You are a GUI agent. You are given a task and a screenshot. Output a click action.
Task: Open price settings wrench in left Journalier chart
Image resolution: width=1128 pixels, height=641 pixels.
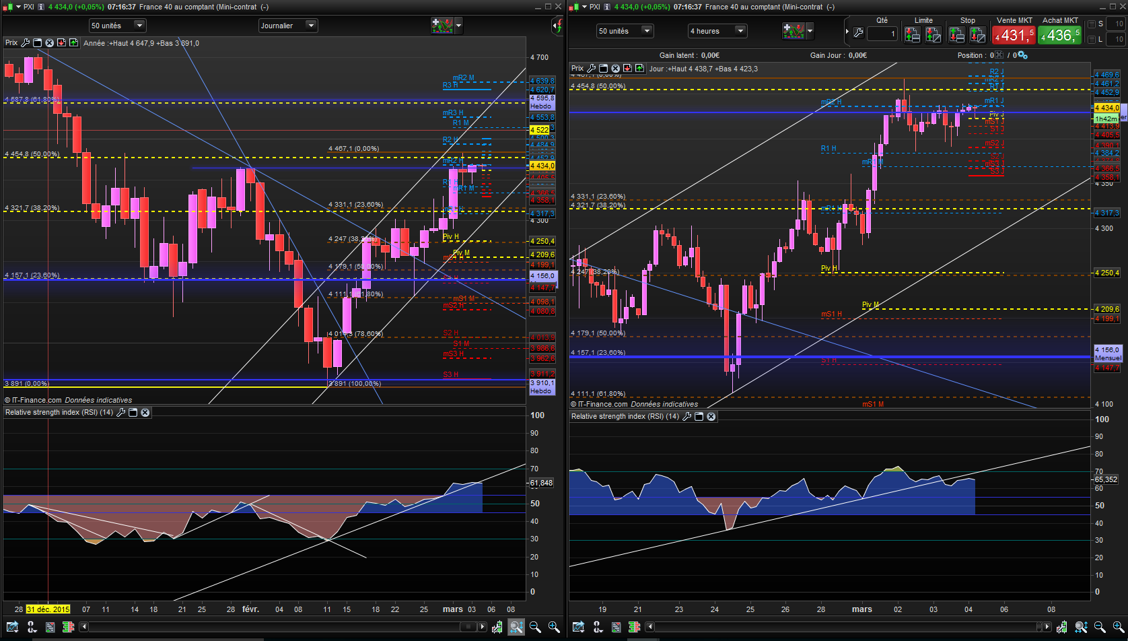[x=26, y=42]
